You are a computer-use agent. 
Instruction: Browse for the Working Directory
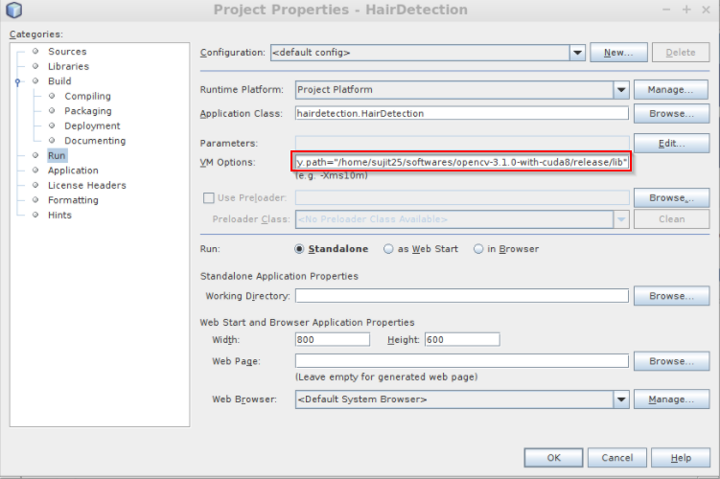tap(671, 296)
